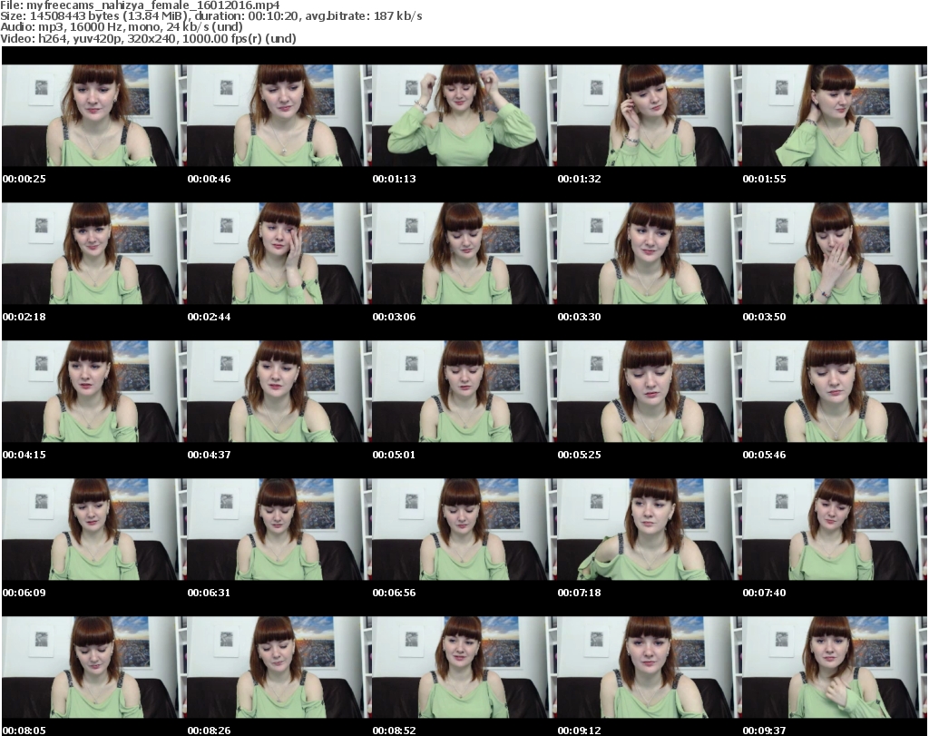Select the thumbnail frame at 00:09:37
Viewport: 929px width, 736px height.
835,668
